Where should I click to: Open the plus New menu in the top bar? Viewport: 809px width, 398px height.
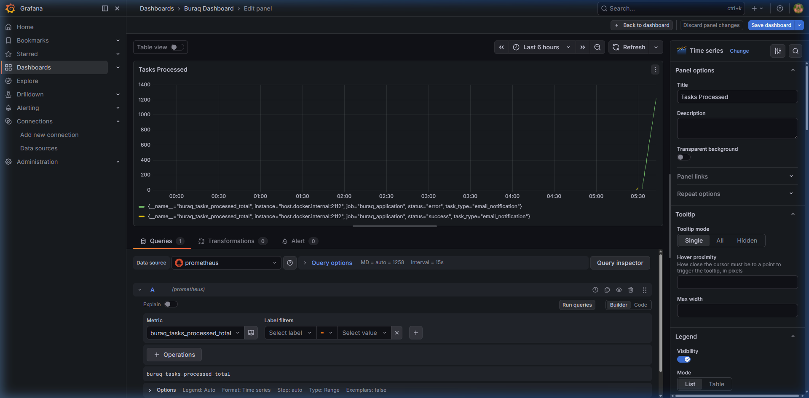757,8
